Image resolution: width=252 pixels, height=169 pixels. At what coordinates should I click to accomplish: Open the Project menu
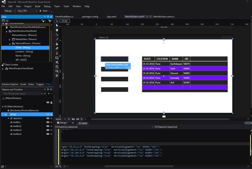tap(27, 6)
